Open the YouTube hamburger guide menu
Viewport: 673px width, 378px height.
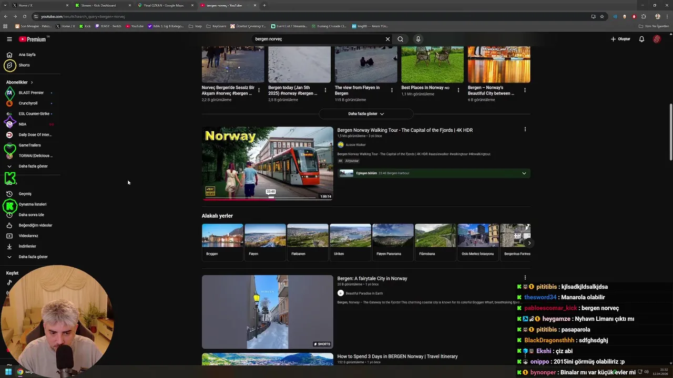9,39
